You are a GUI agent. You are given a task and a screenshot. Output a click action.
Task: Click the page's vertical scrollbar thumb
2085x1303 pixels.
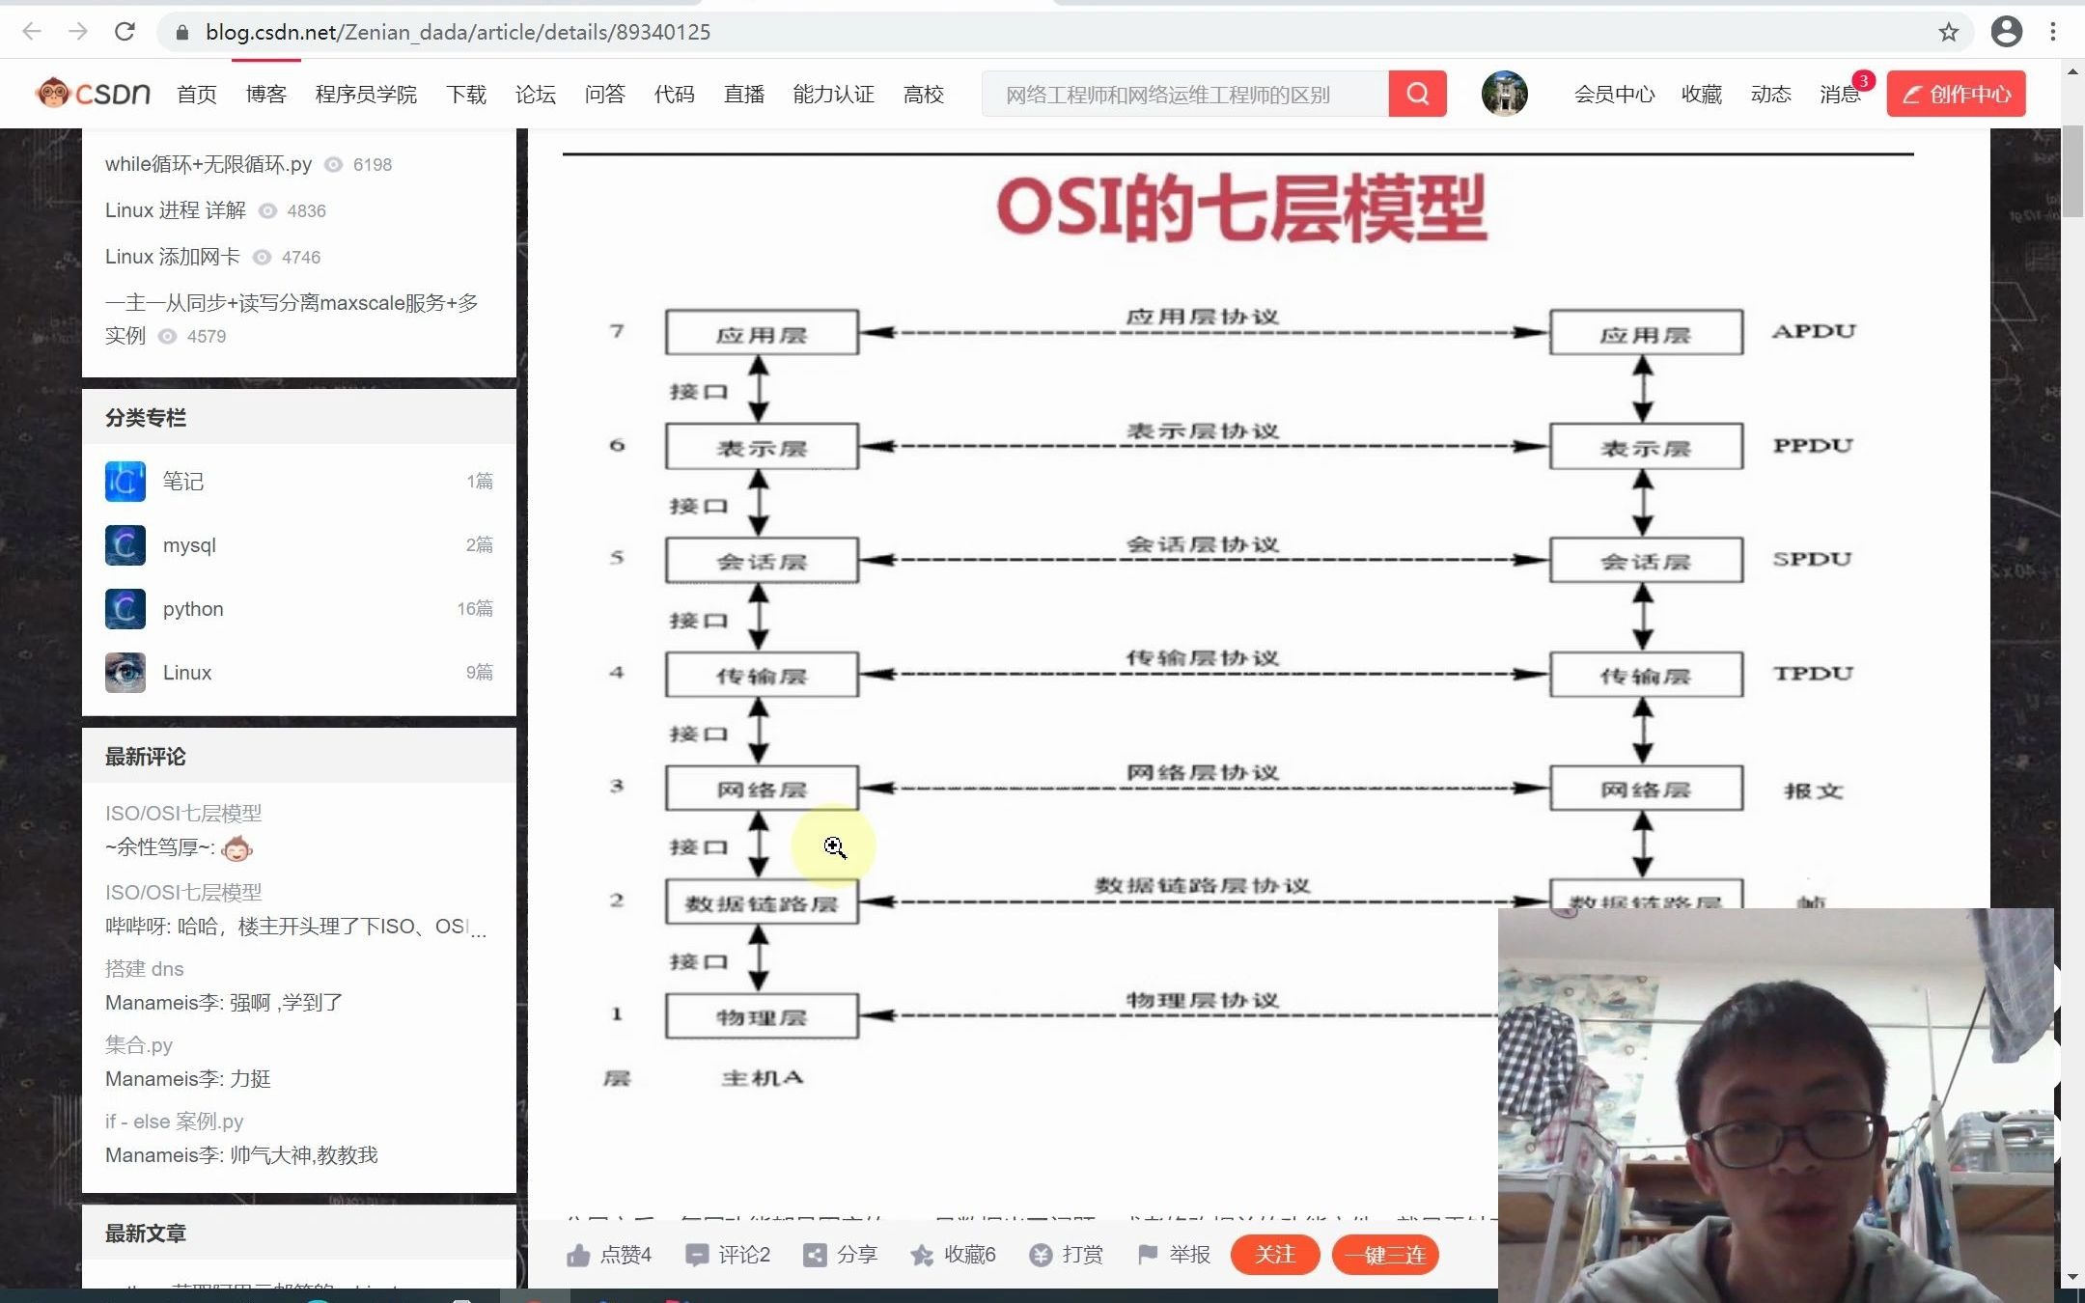[2071, 172]
